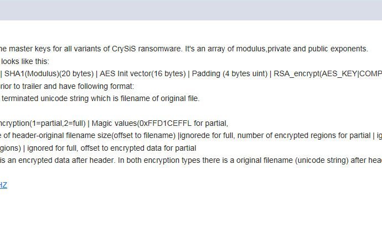
Task: Click the phrase 'filename of original file'
Action: coord(159,99)
